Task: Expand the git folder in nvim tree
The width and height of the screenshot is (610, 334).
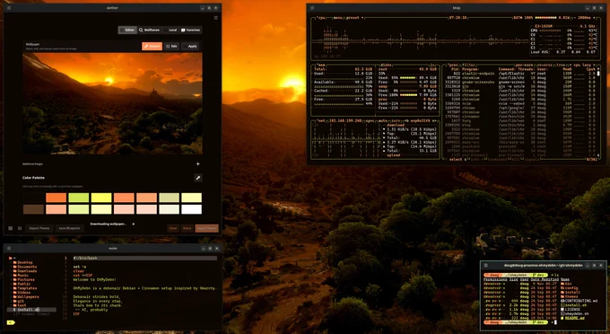Action: (x=19, y=301)
